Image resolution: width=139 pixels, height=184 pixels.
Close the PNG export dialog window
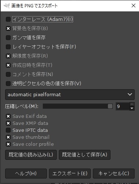coord(134,6)
